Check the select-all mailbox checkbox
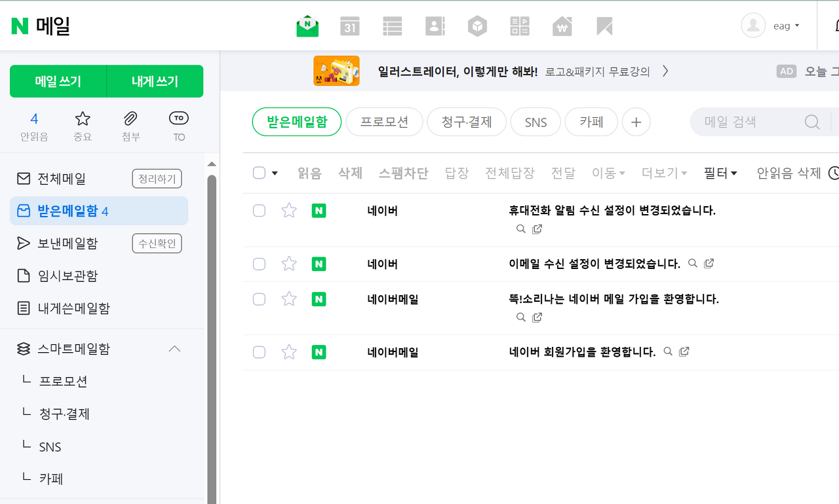The image size is (839, 504). 259,172
